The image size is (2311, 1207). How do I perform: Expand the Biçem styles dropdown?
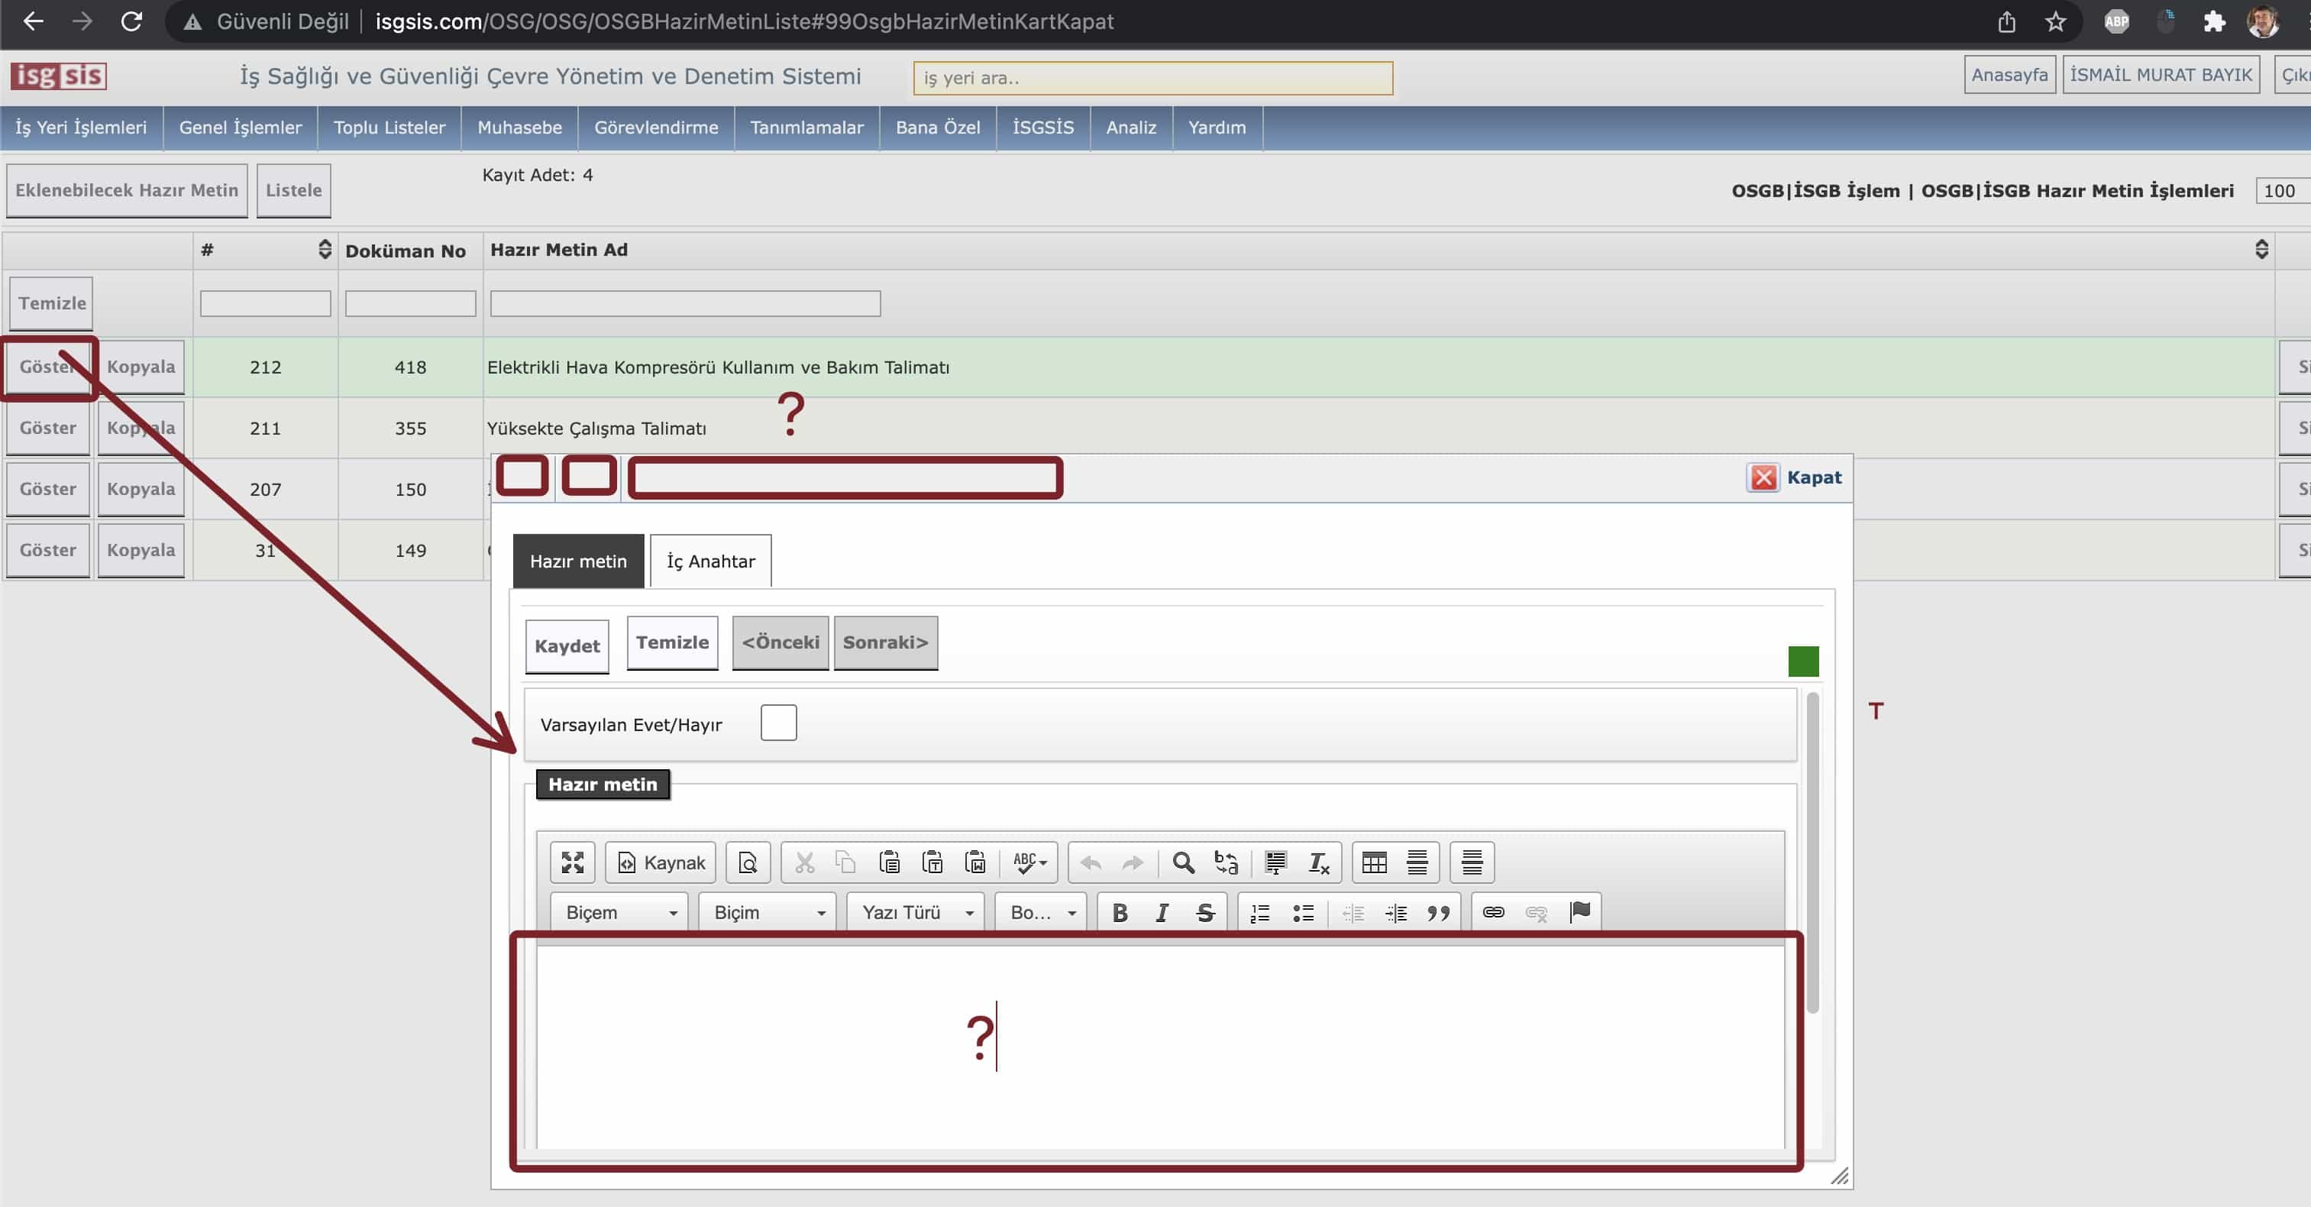point(620,913)
